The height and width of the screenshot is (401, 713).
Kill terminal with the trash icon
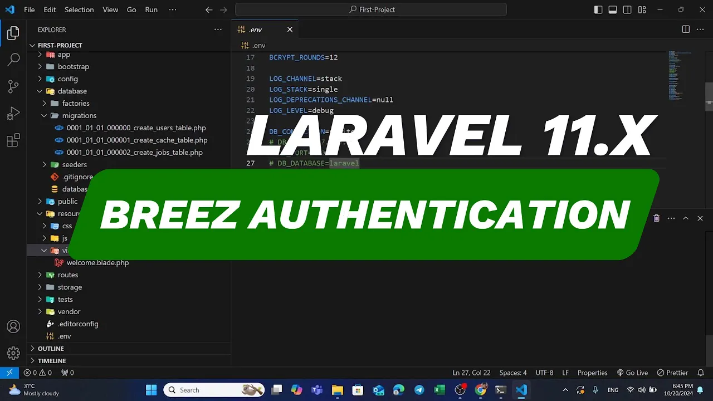(657, 218)
